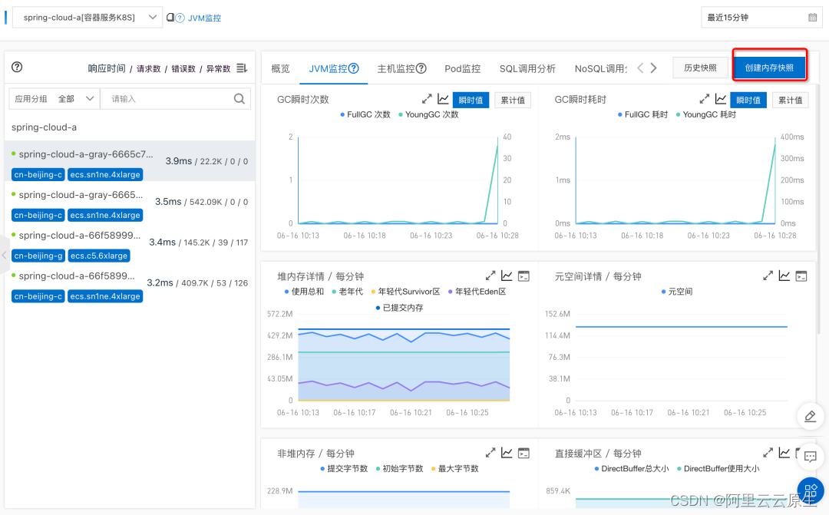Open 历史快照 to view past snapshots
The width and height of the screenshot is (829, 515).
click(699, 67)
